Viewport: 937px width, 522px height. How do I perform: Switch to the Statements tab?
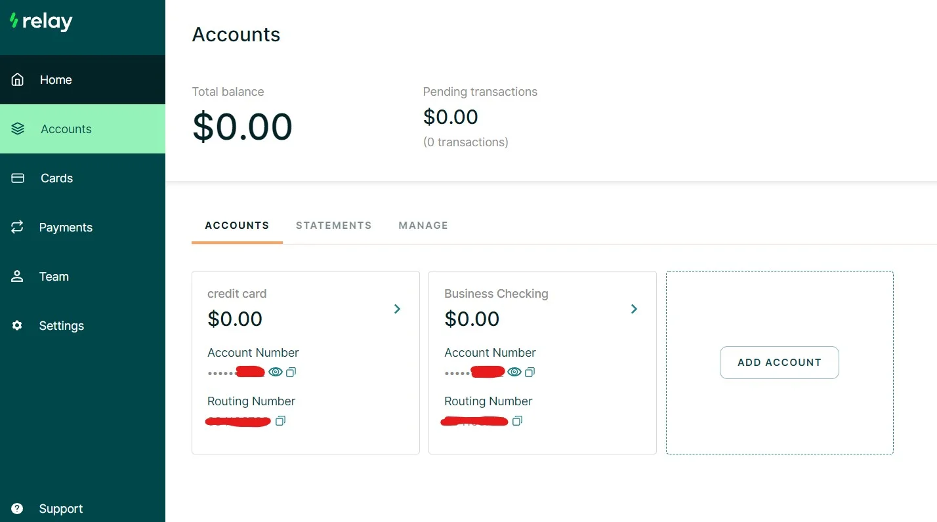pos(333,225)
